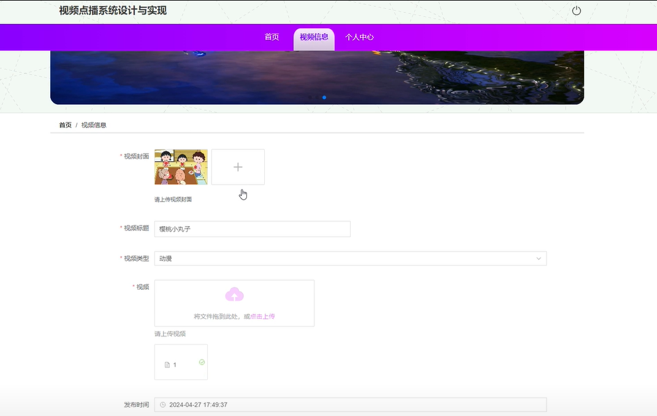
Task: Click the uploaded cartoon cover thumbnail
Action: (181, 166)
